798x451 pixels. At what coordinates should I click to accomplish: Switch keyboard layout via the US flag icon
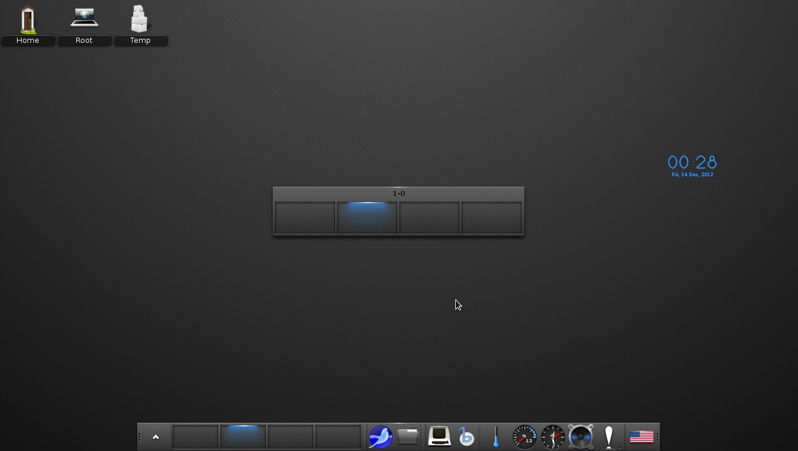tap(642, 436)
